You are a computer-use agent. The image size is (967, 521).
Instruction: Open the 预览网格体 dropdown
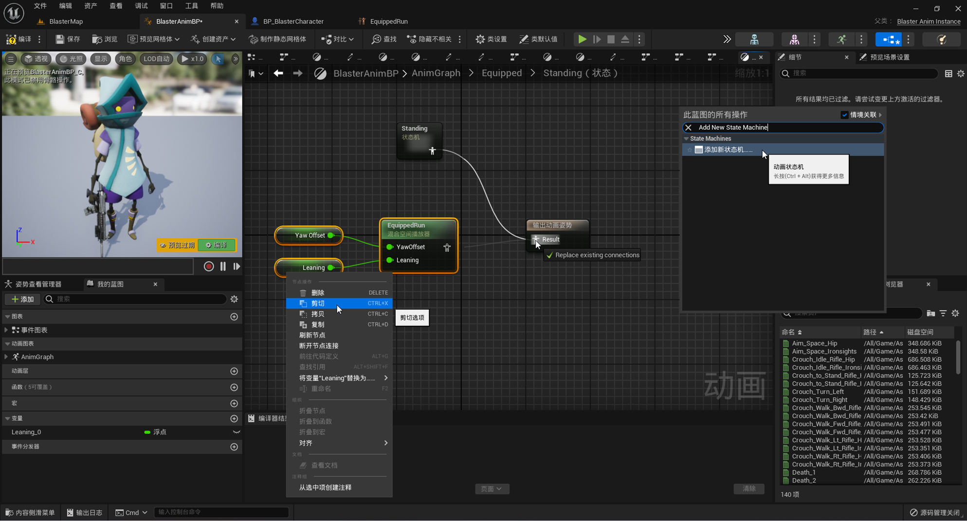click(153, 39)
